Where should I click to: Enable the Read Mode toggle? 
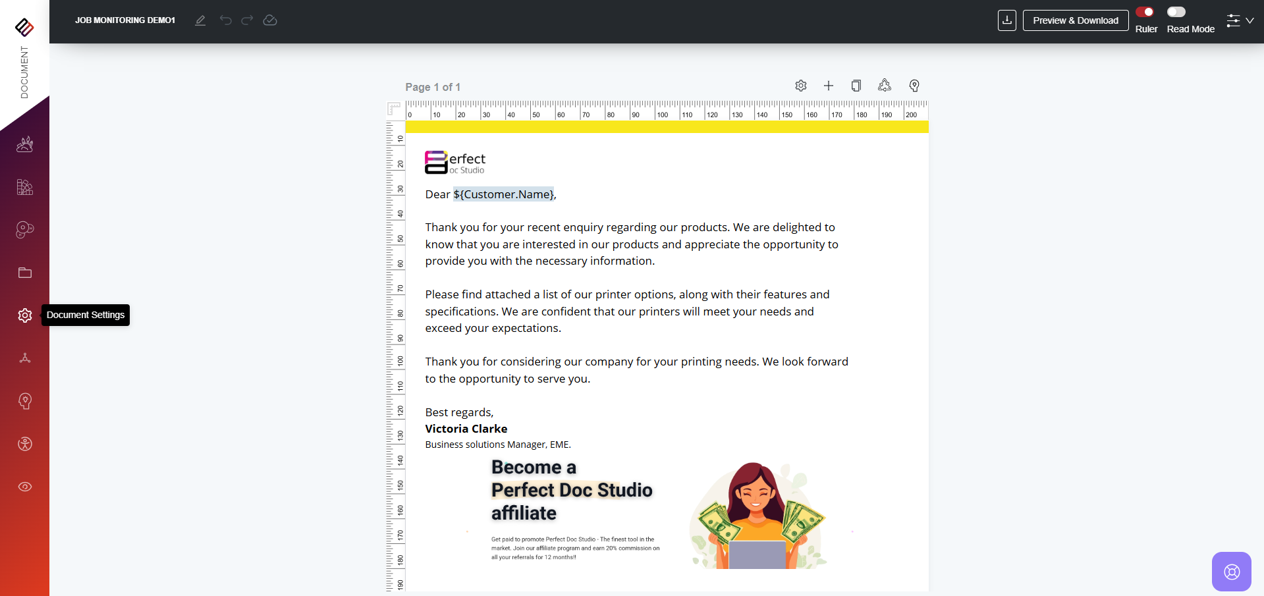click(x=1176, y=12)
